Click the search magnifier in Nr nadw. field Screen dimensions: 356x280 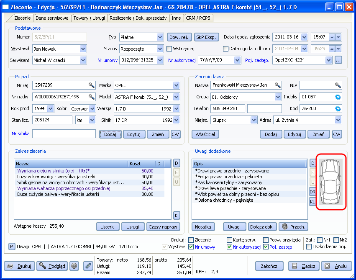(x=91, y=97)
